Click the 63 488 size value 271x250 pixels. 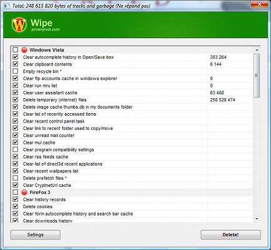[x=217, y=92]
